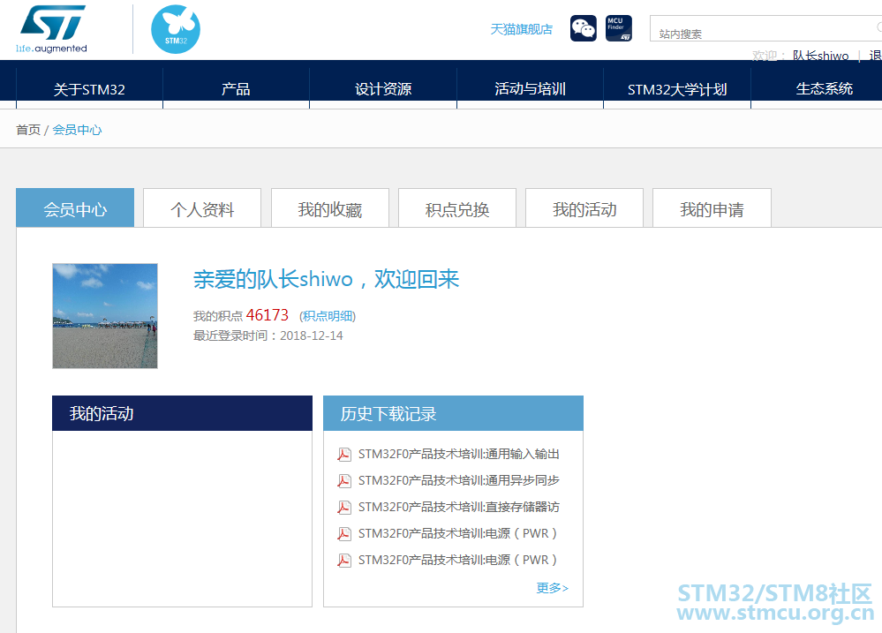Open STM32F0产品技术培训:通用异步同步 download
Viewport: 882px width, 633px height.
458,480
